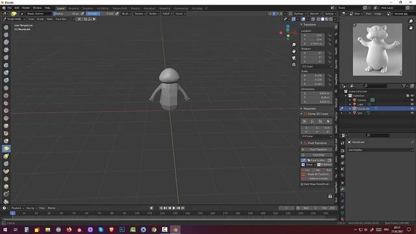Open the Stroke dropdown
This screenshot has width=416, height=234.
click(x=153, y=14)
